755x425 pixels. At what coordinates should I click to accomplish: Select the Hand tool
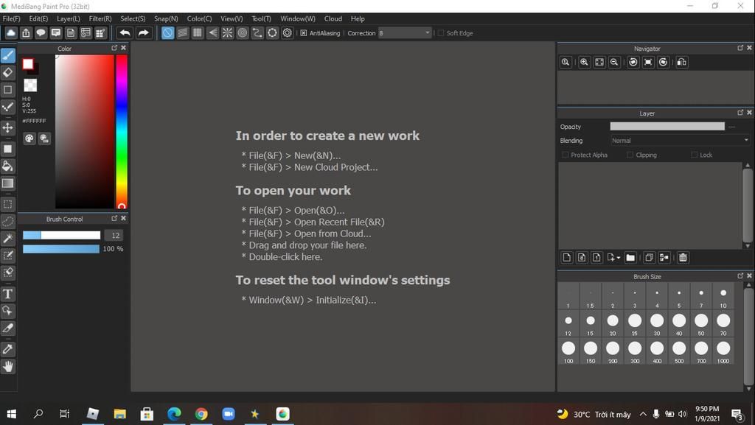pos(7,366)
